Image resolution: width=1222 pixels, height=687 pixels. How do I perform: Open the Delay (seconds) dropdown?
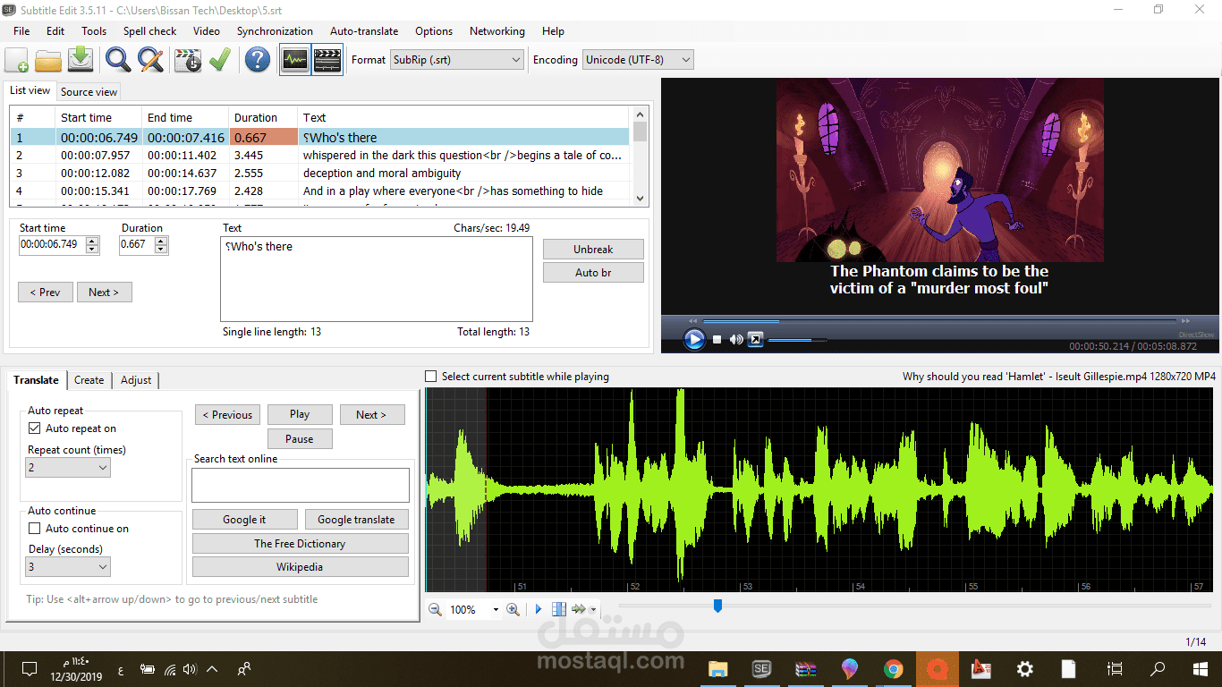[68, 566]
